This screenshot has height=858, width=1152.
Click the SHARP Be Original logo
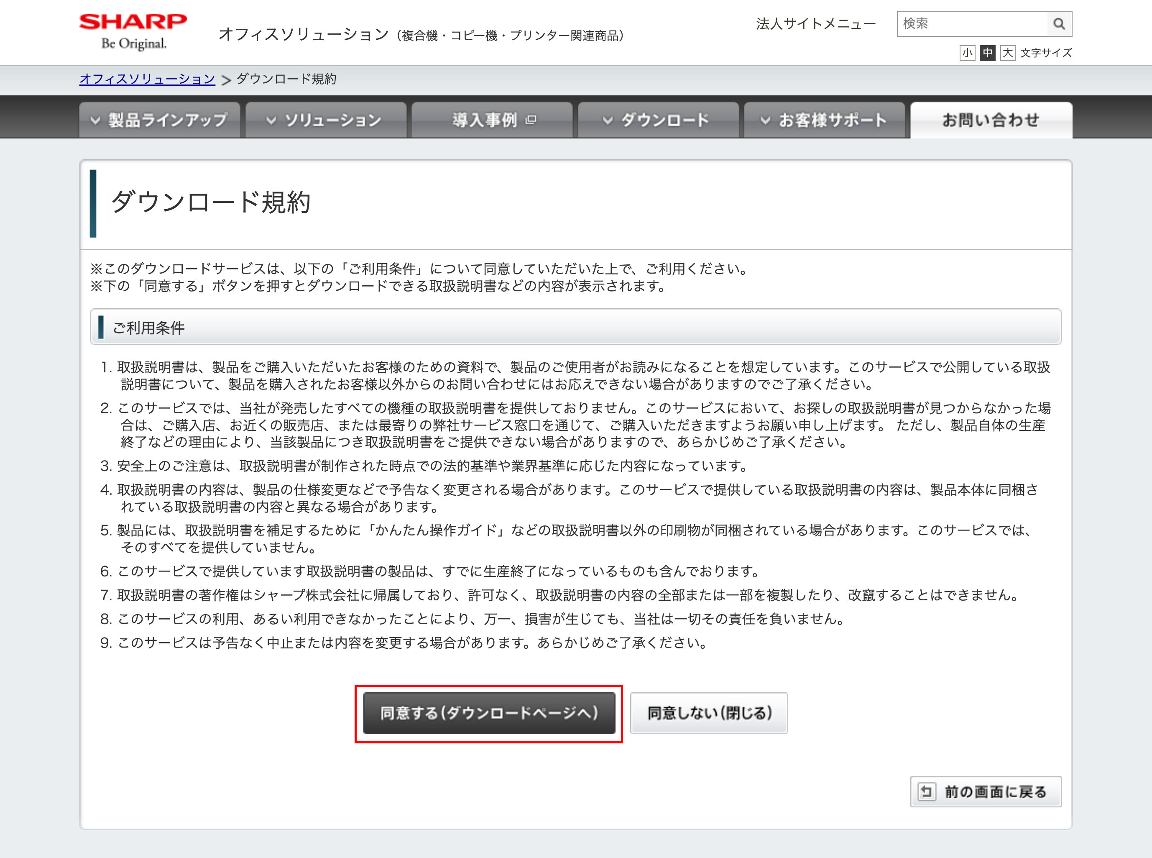(x=133, y=32)
